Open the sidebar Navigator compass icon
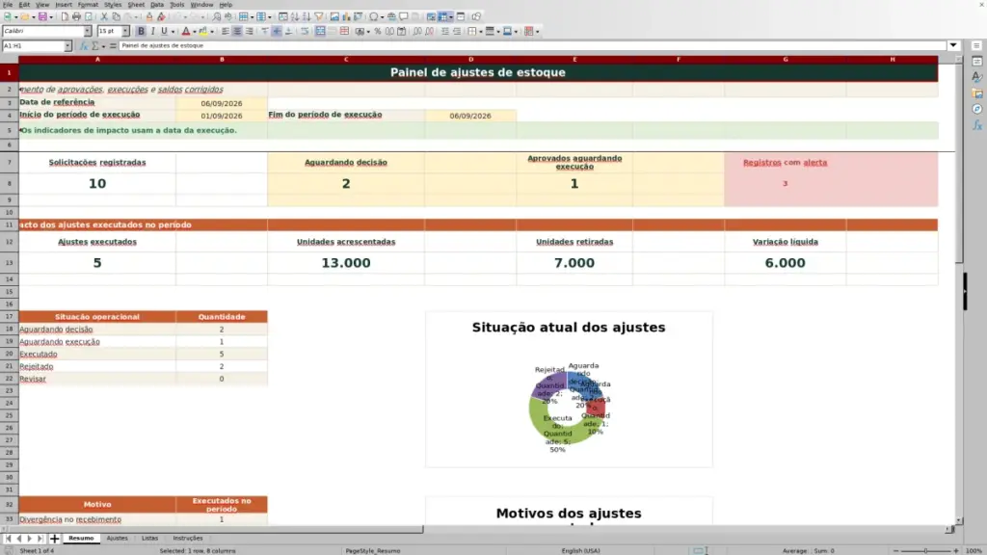987x555 pixels. pos(977,110)
